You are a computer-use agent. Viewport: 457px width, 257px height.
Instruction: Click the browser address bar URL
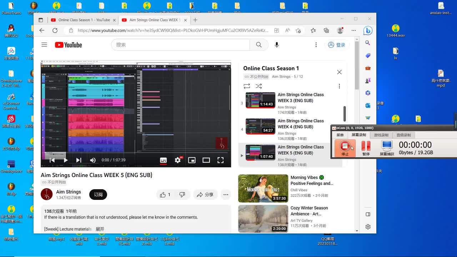point(173,30)
